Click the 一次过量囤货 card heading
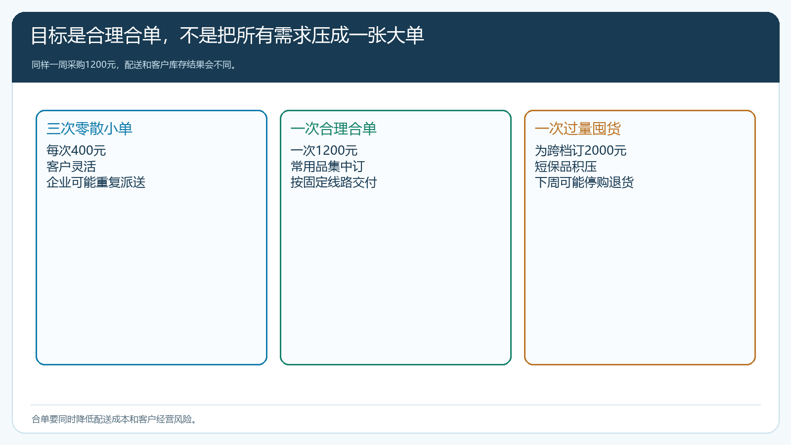The image size is (791, 445). (578, 129)
